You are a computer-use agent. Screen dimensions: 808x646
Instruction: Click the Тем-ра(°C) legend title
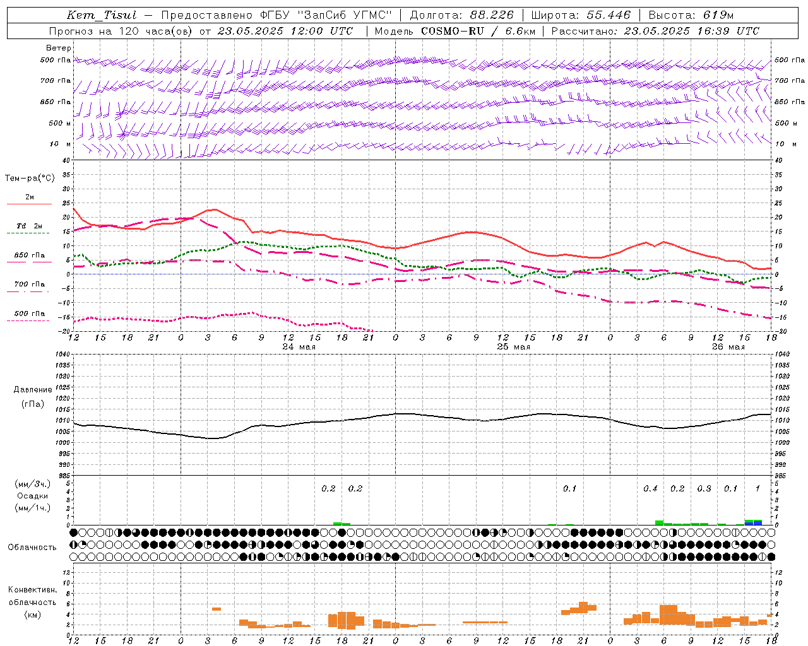tap(30, 179)
